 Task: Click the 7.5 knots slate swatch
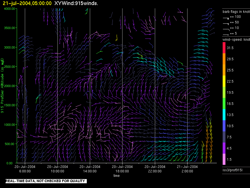tap(224, 137)
